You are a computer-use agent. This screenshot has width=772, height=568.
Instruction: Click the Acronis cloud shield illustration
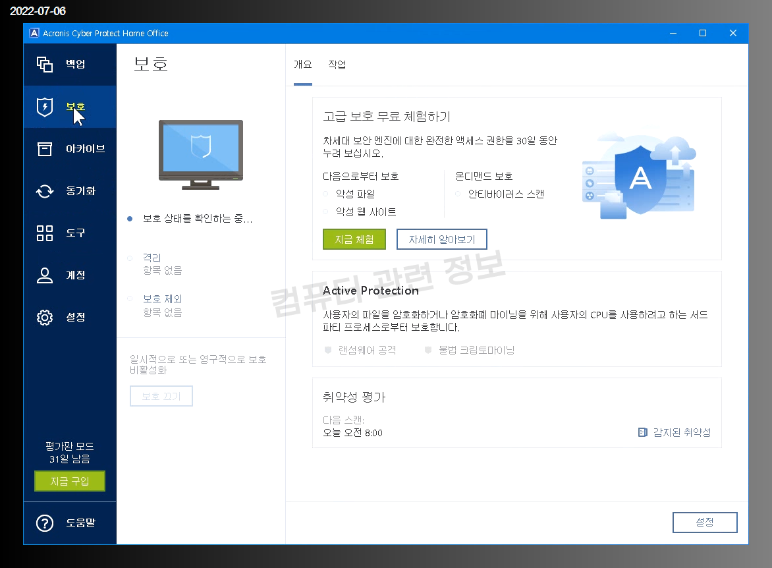639,176
